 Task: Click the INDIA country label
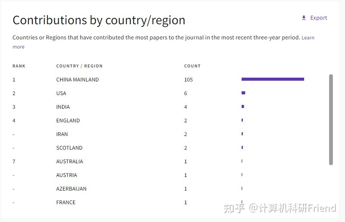[x=63, y=107]
